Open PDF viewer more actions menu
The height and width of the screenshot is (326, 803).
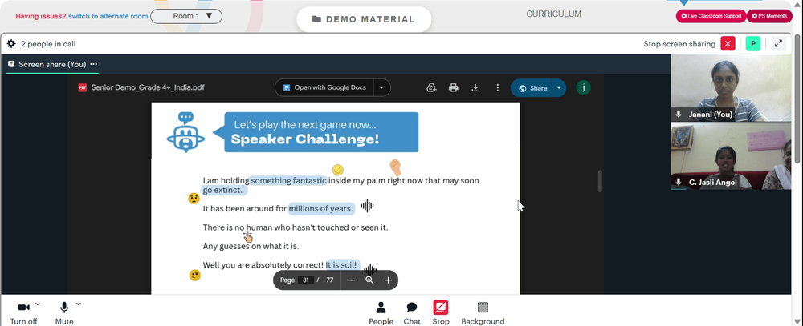coord(497,88)
